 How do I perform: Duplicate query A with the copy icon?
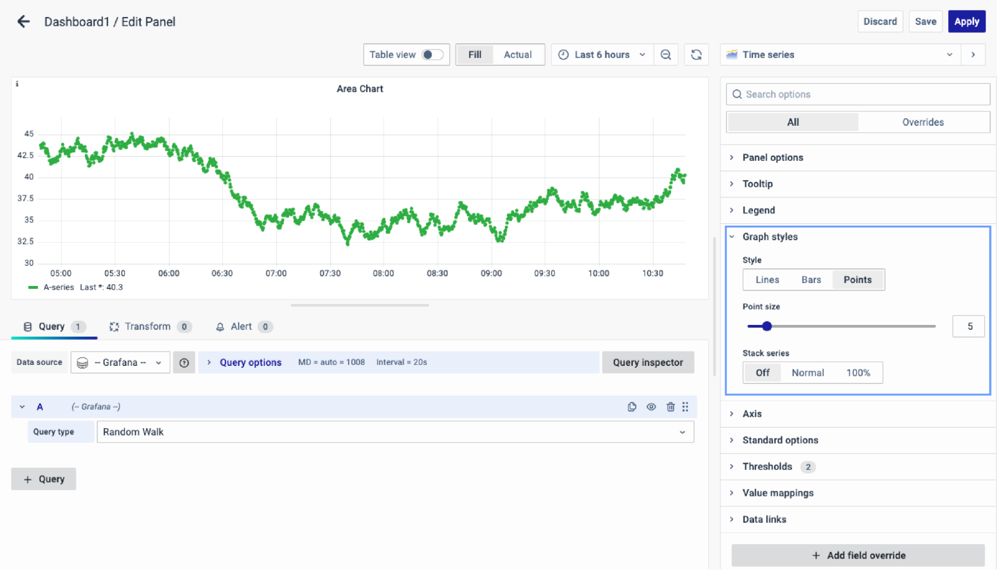[x=632, y=407]
